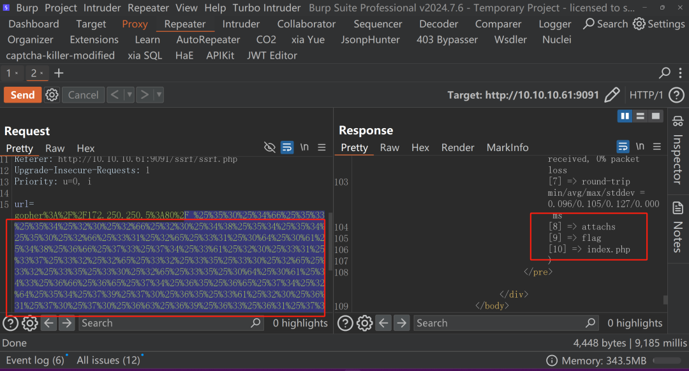This screenshot has width=689, height=371.
Task: Click the search magnifier in the tab bar
Action: coord(664,73)
